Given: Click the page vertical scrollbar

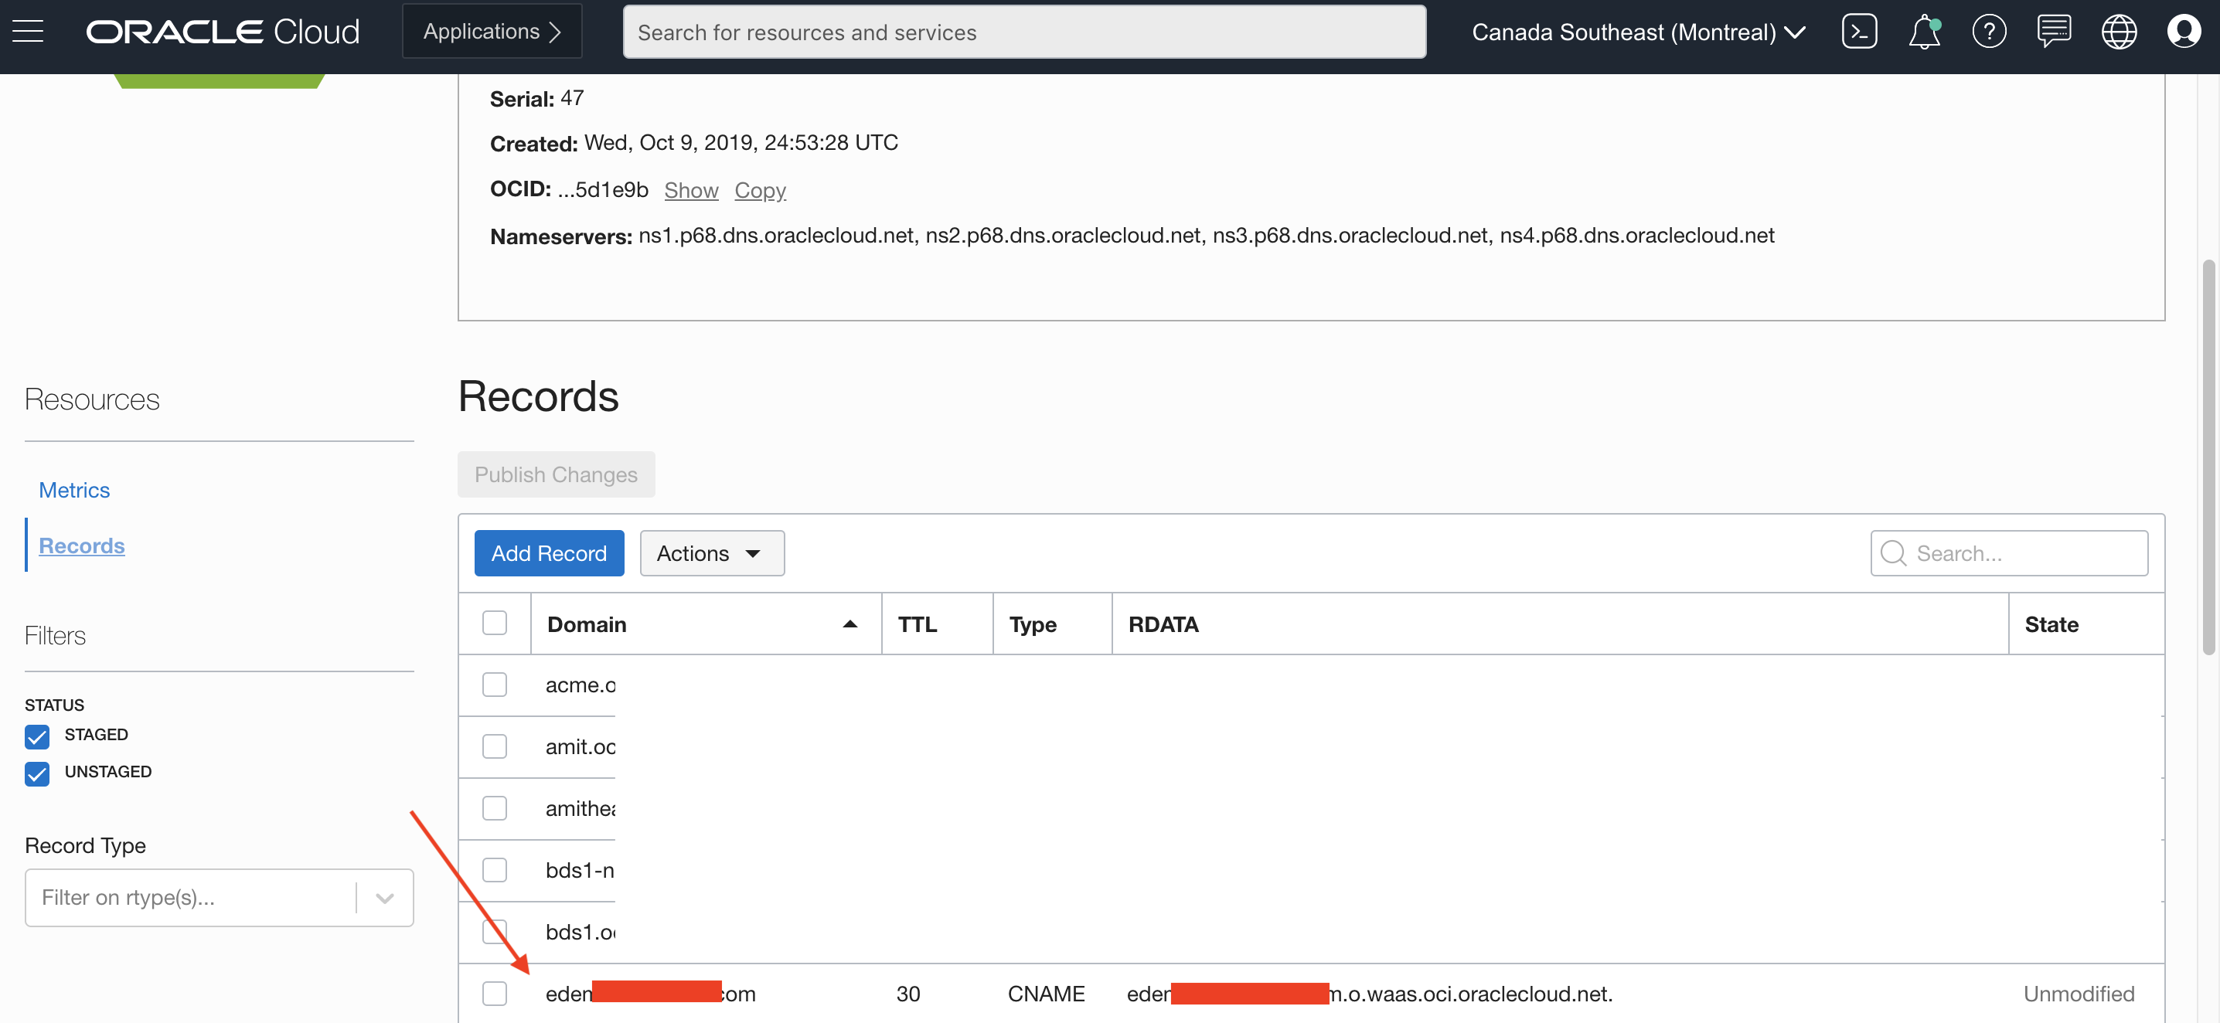Looking at the screenshot, I should point(2208,457).
